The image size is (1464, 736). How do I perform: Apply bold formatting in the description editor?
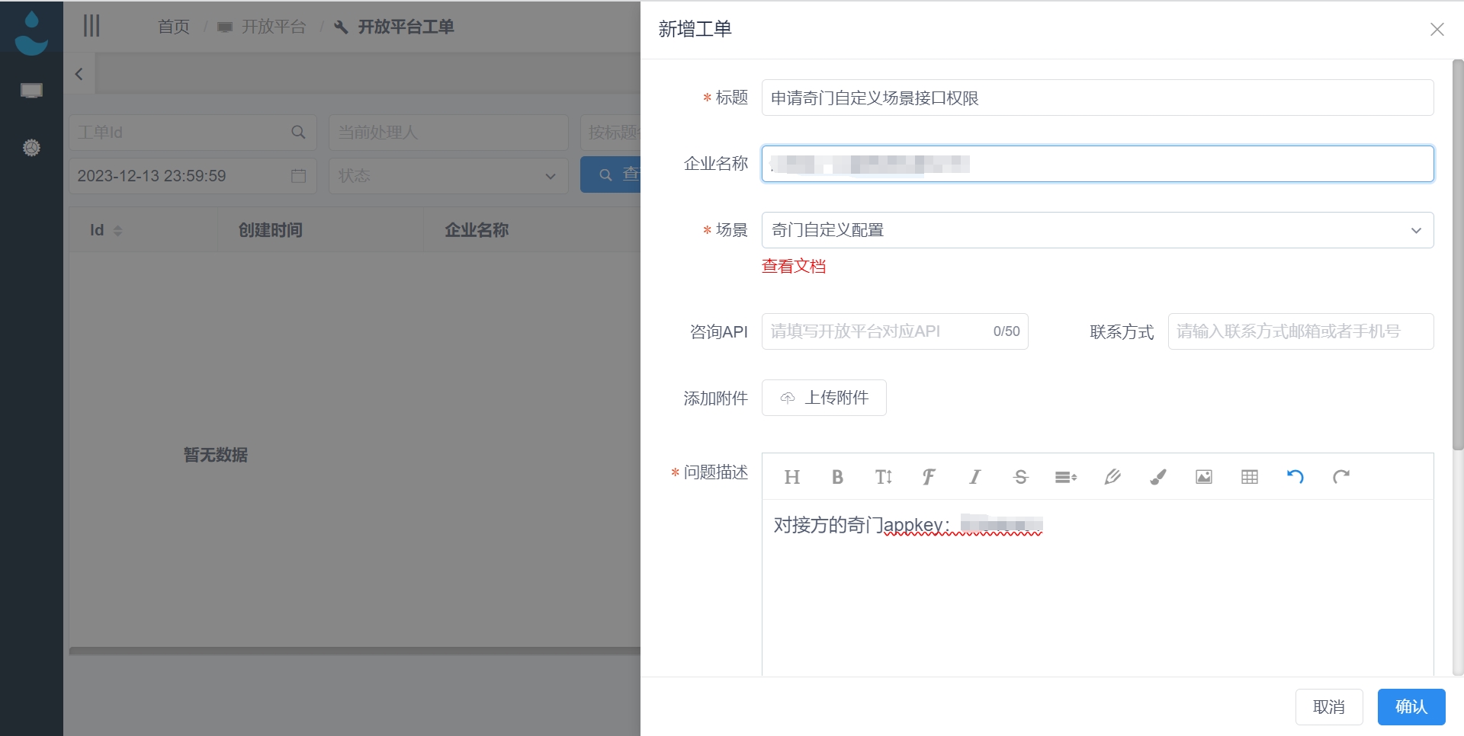[837, 477]
